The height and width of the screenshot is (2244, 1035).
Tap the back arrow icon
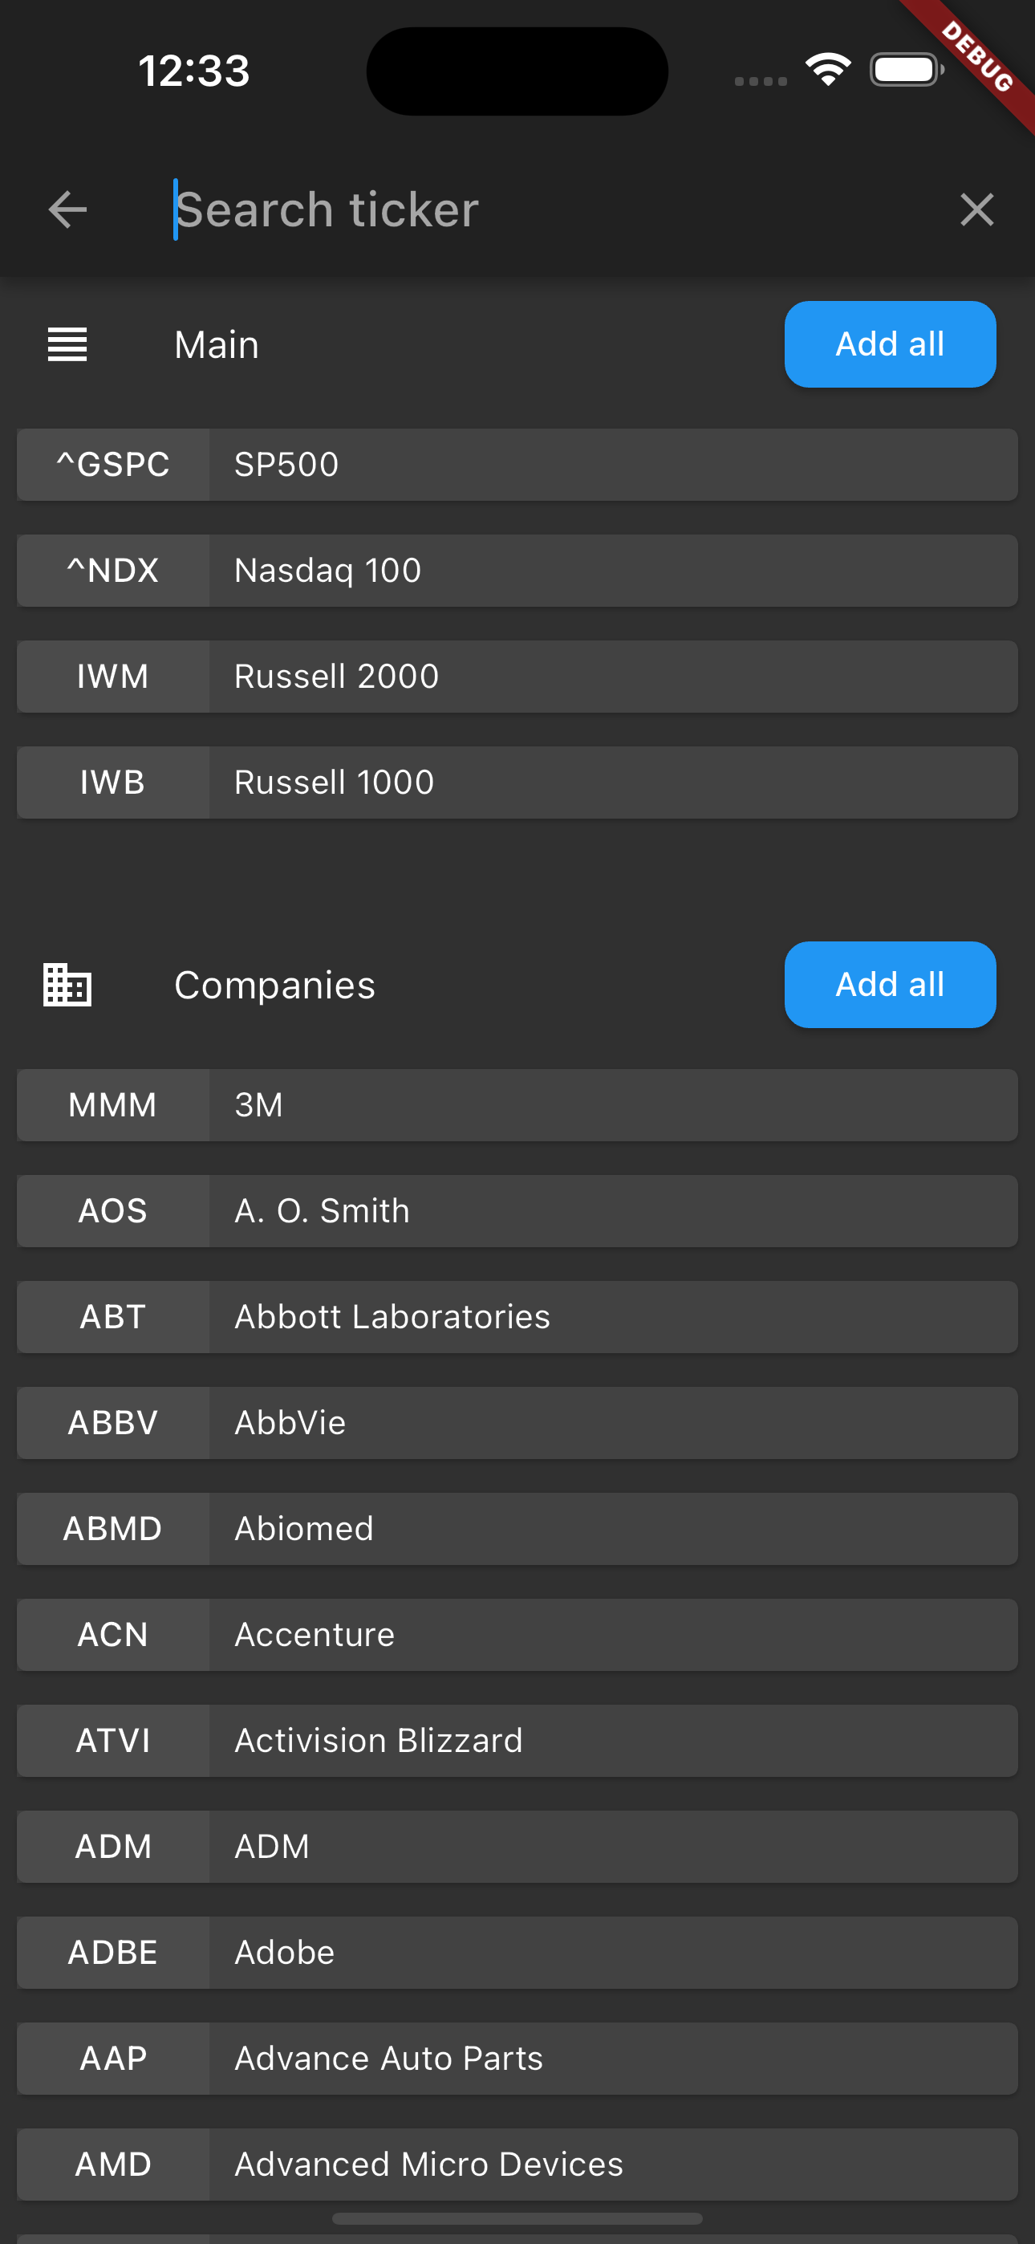click(67, 210)
